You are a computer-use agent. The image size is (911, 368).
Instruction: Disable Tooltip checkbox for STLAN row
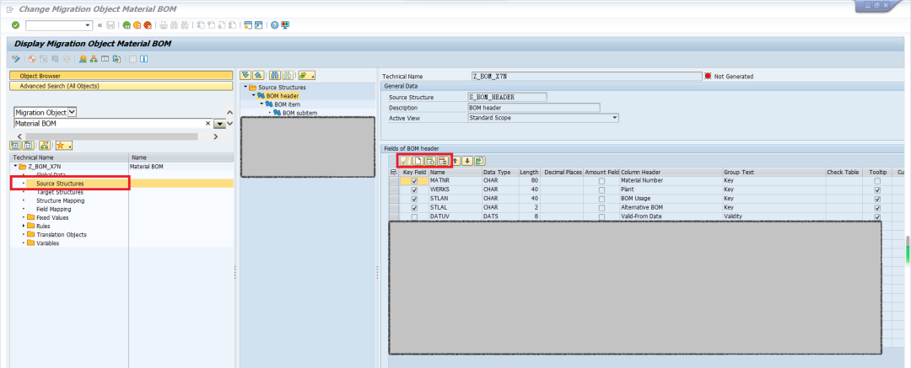[x=877, y=199]
